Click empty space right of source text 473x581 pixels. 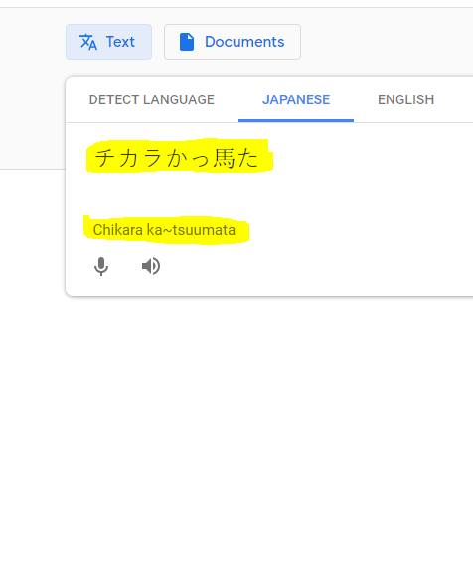click(x=370, y=158)
